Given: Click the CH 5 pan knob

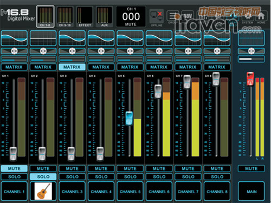Looking at the screenshot, I should (x=130, y=51).
